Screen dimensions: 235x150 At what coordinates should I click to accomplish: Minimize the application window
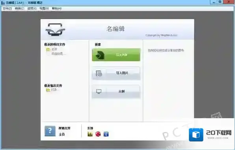pos(214,2)
